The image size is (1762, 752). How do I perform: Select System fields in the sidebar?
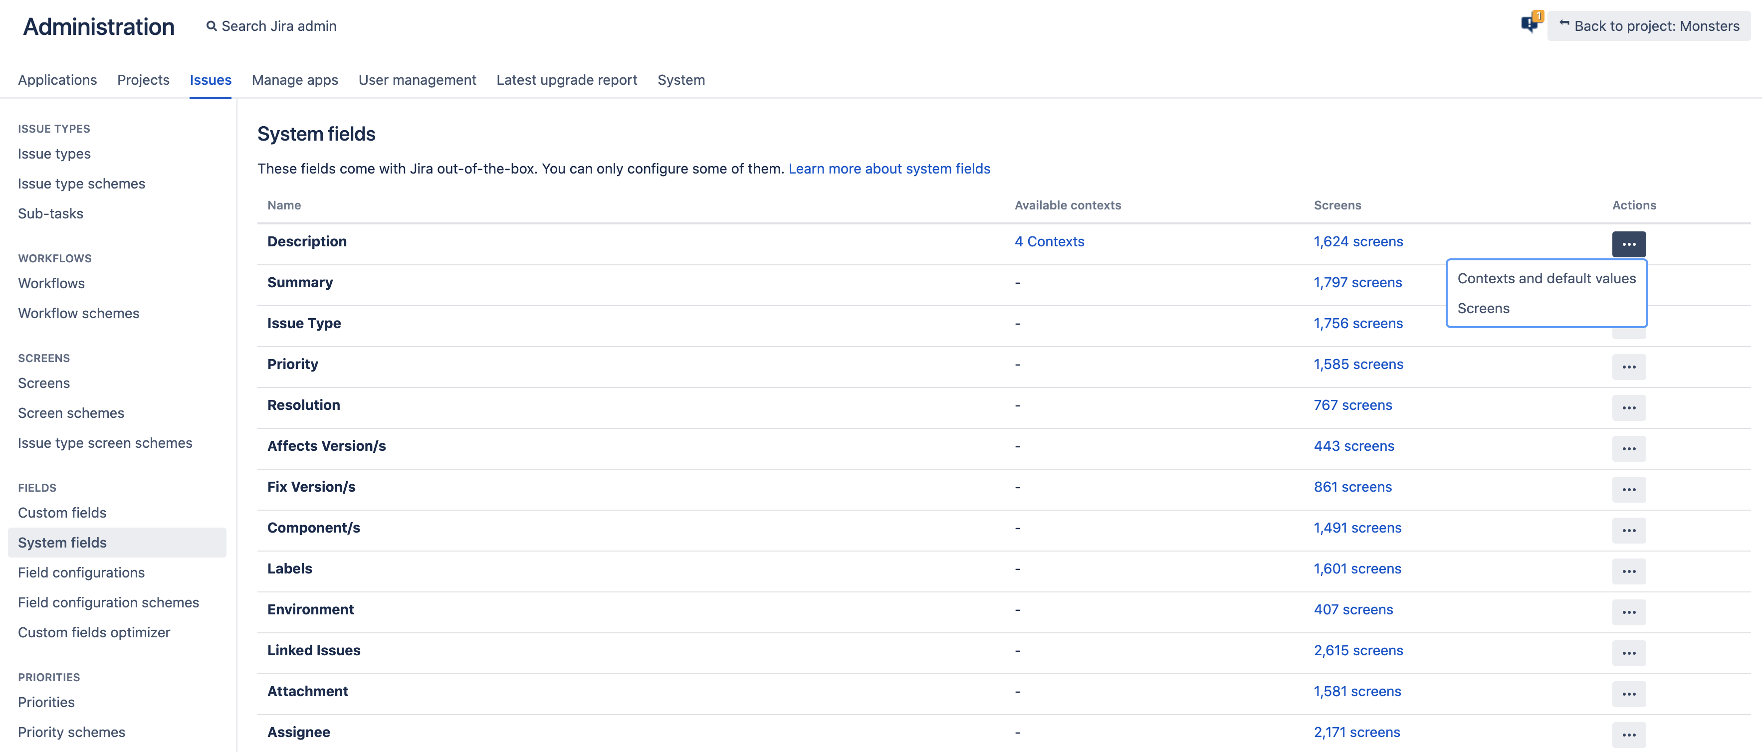[117, 543]
